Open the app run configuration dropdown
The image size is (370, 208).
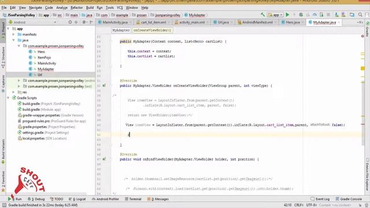(275, 15)
